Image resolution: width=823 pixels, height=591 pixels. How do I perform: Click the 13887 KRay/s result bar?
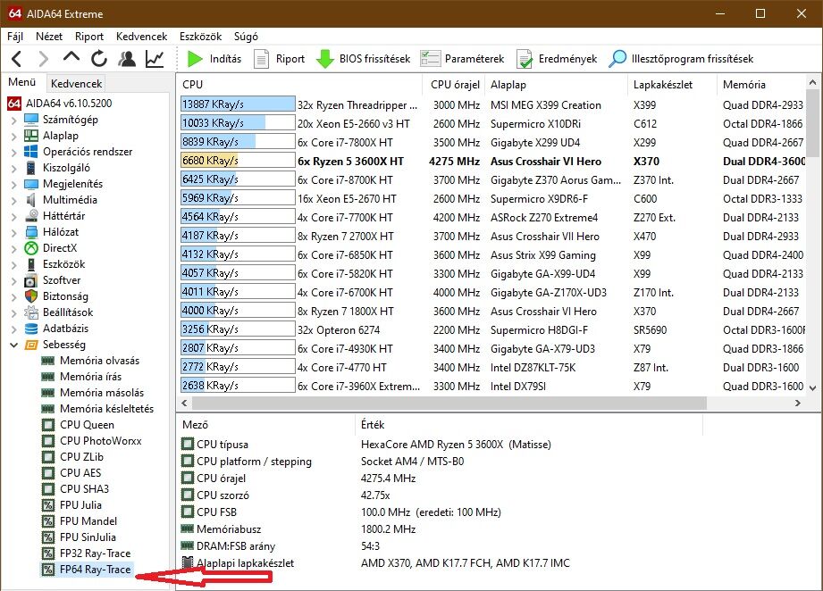[238, 104]
